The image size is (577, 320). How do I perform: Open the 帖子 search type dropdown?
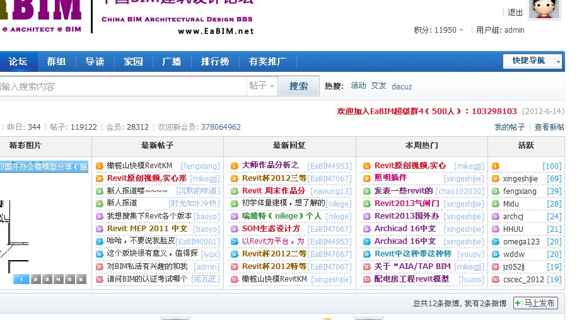(262, 86)
